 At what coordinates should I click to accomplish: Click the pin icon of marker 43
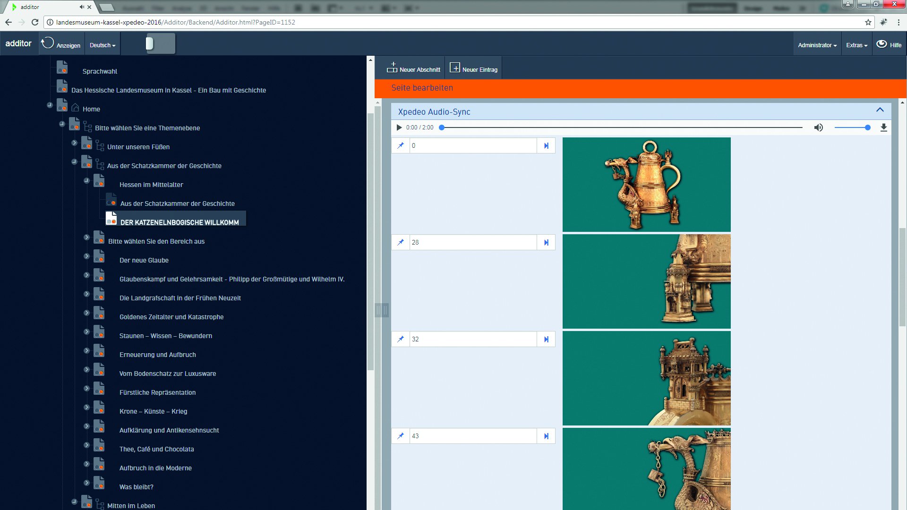click(401, 436)
